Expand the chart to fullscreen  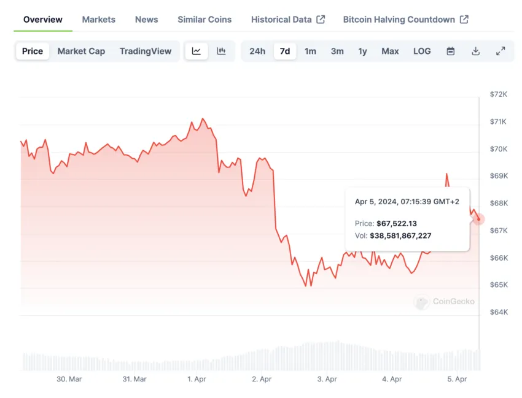pyautogui.click(x=501, y=52)
